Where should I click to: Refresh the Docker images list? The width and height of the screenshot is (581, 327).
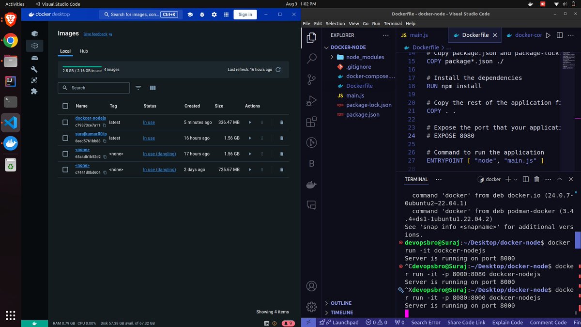tap(278, 70)
